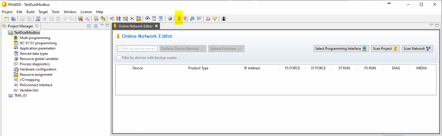Select the TMA_IS1 project folder

pos(21,96)
